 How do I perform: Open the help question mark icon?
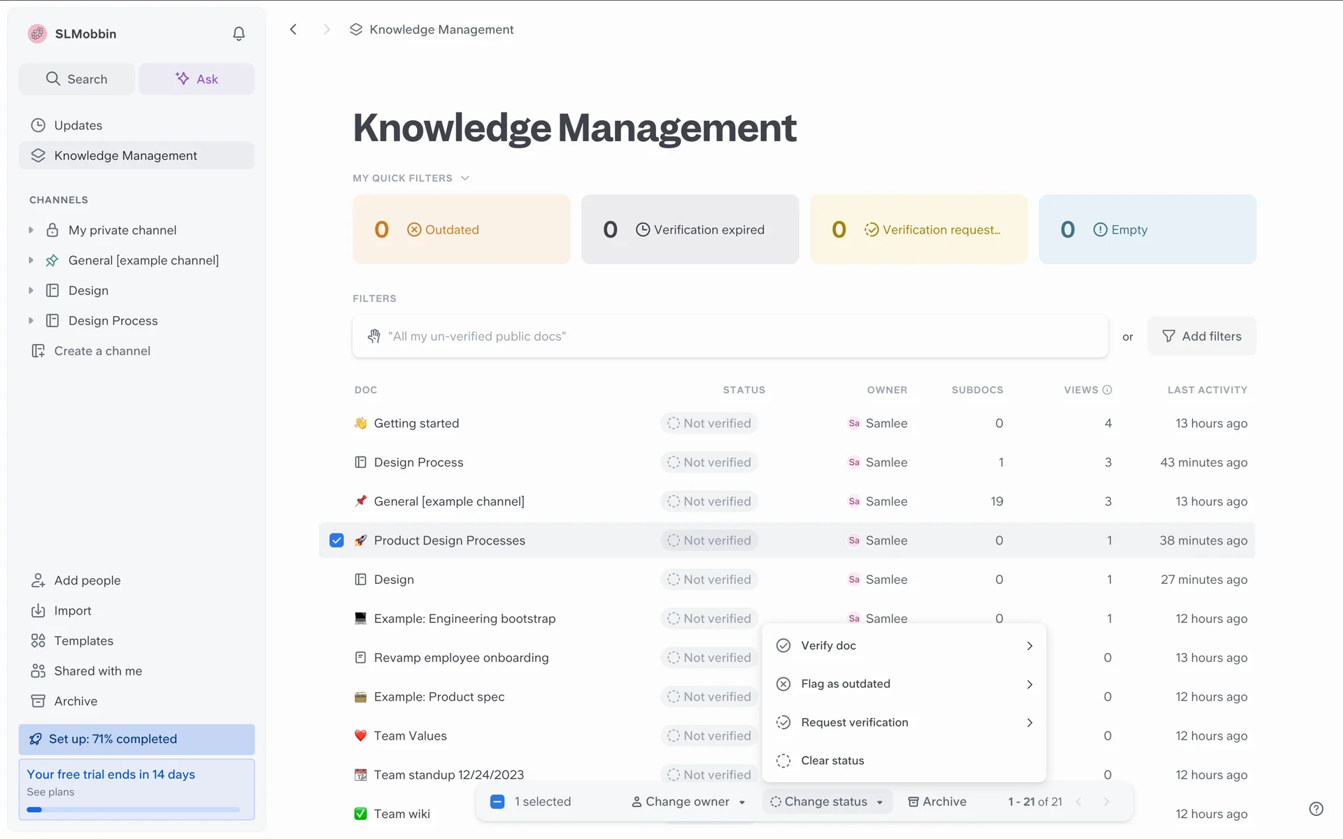point(1316,809)
